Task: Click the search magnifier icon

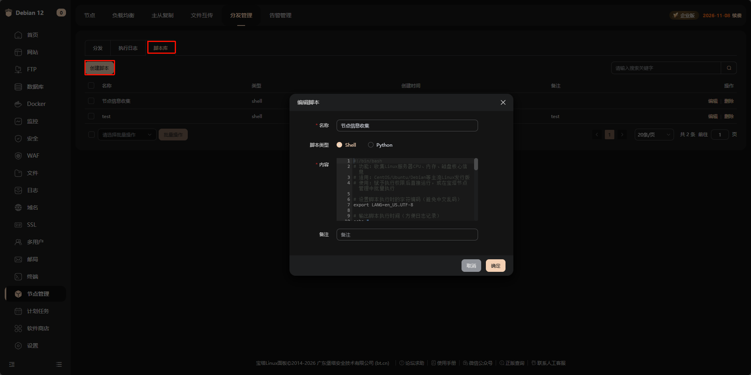Action: coord(729,68)
